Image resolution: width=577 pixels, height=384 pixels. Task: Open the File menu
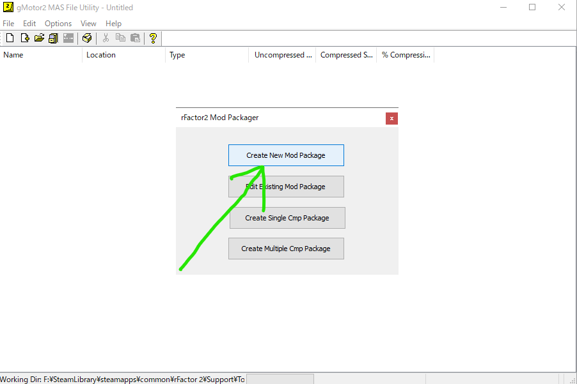click(x=8, y=24)
